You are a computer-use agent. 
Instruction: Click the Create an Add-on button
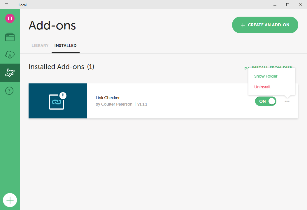click(x=265, y=25)
